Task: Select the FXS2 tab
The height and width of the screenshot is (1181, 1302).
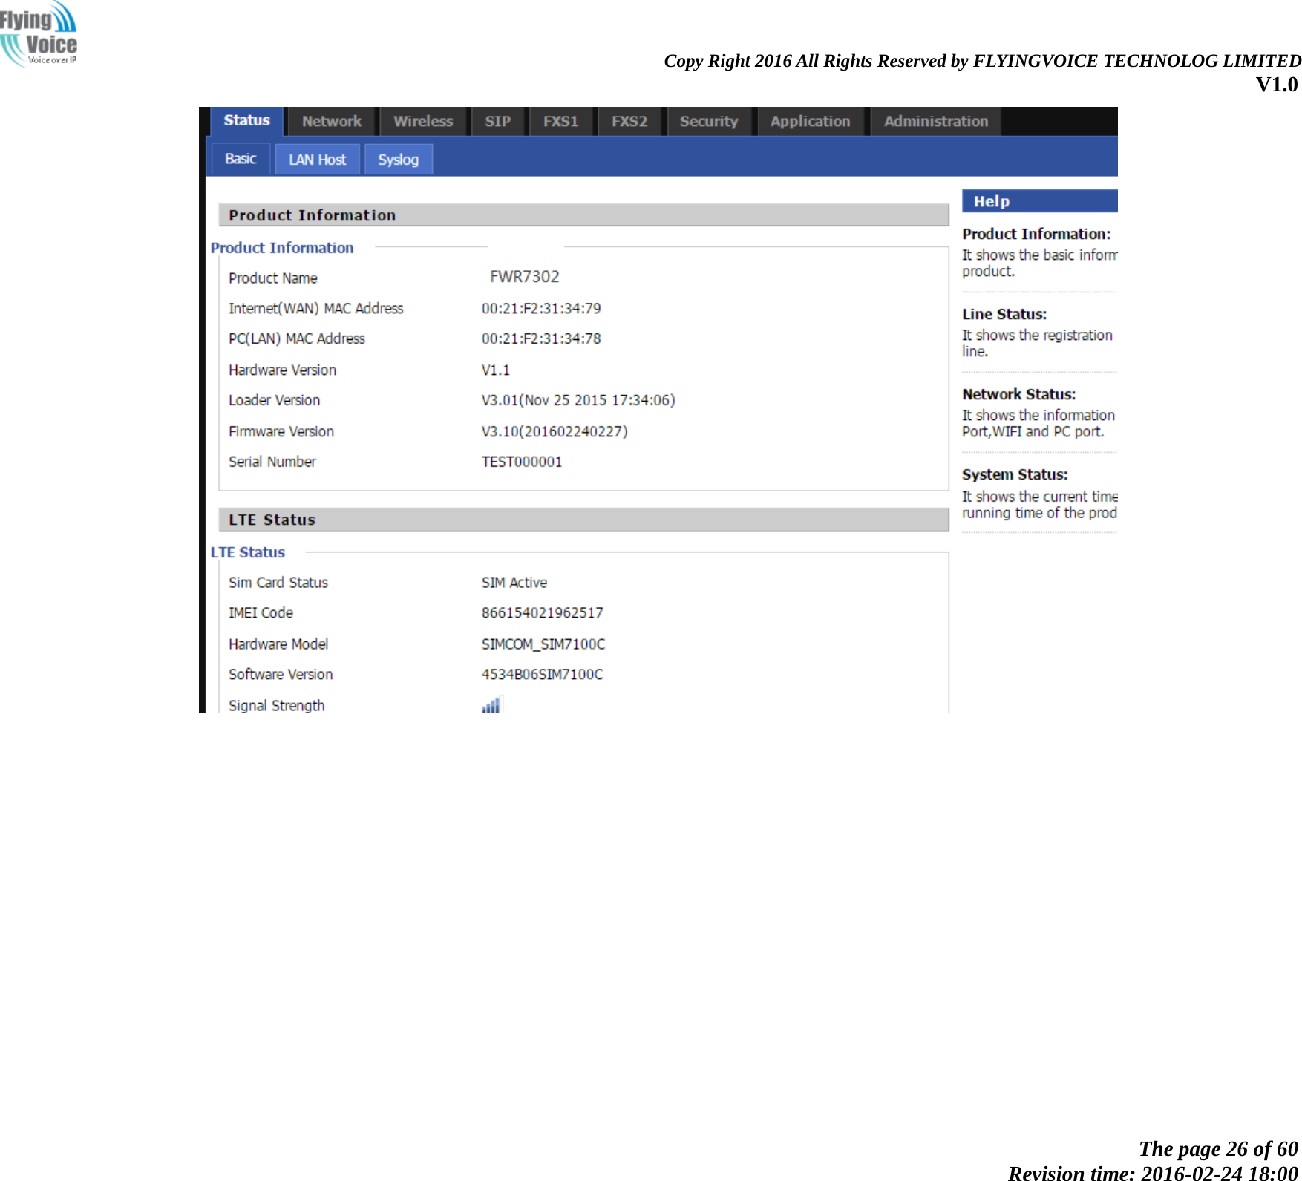Action: click(629, 121)
